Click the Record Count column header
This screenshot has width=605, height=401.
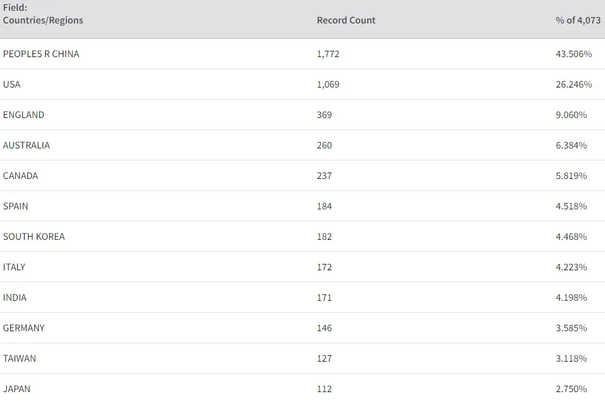346,20
